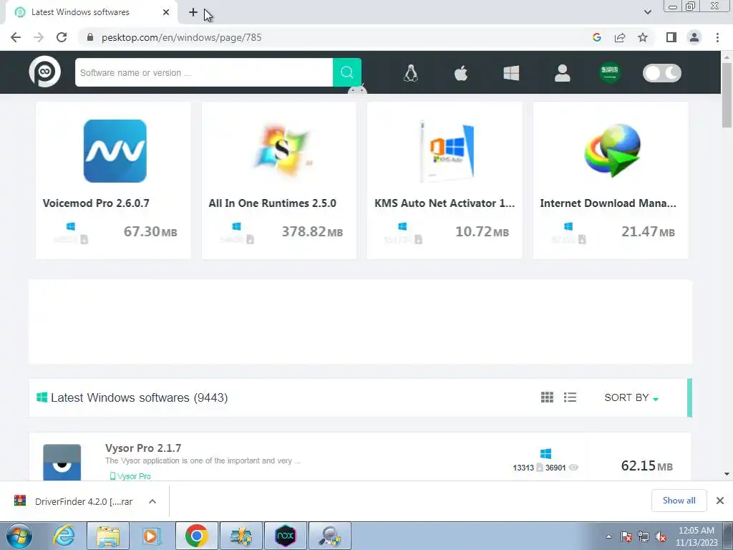Click the green search magnifier button

(x=347, y=72)
